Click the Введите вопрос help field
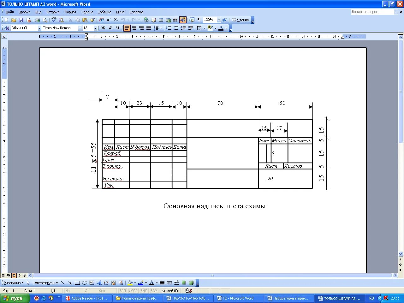 pyautogui.click(x=372, y=12)
